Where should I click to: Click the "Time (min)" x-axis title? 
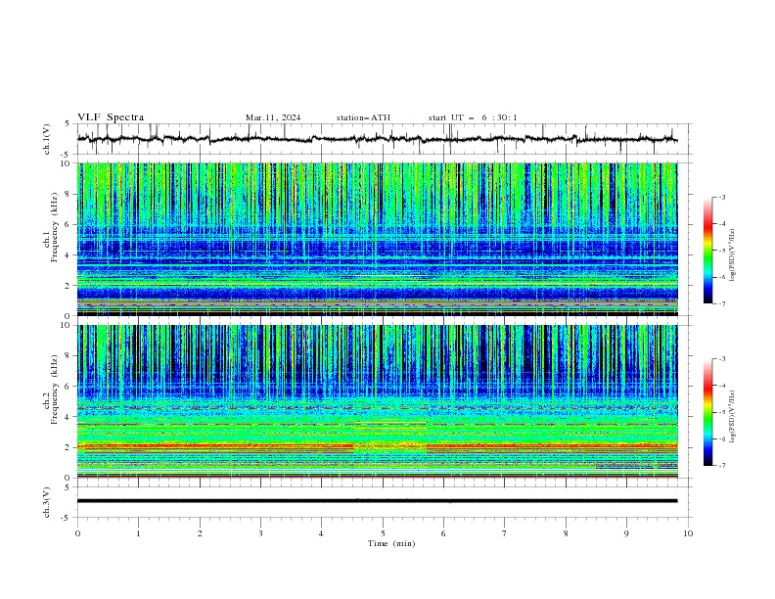click(x=391, y=543)
